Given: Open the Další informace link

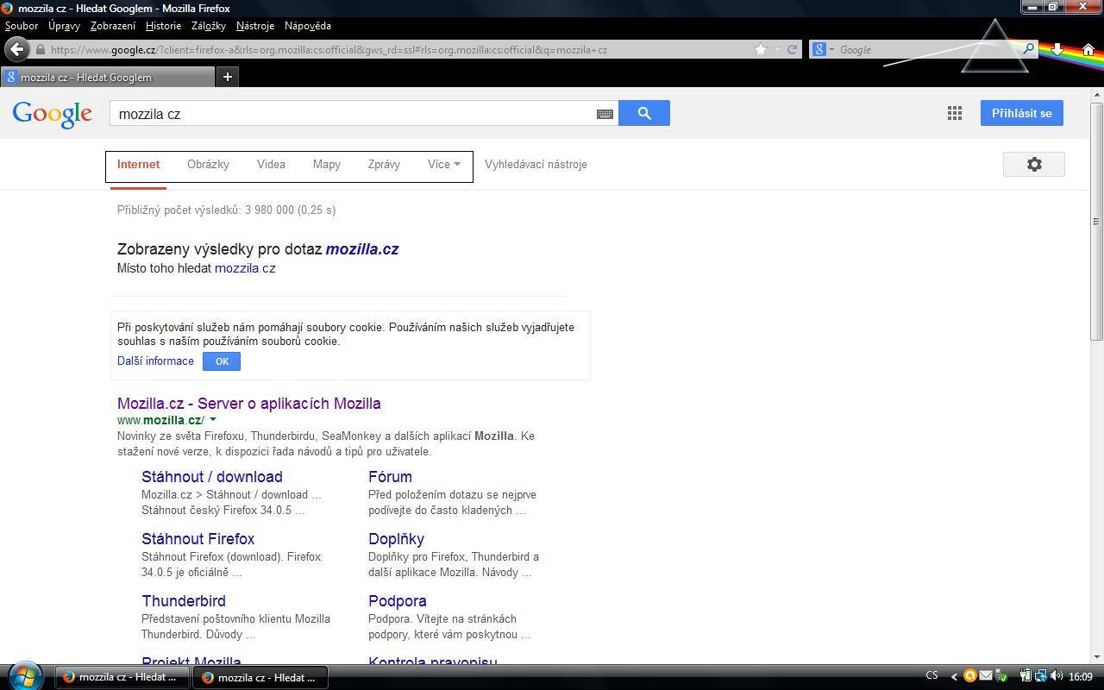Looking at the screenshot, I should point(155,361).
